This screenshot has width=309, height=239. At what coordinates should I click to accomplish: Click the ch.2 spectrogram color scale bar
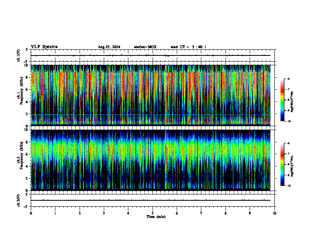(x=282, y=164)
